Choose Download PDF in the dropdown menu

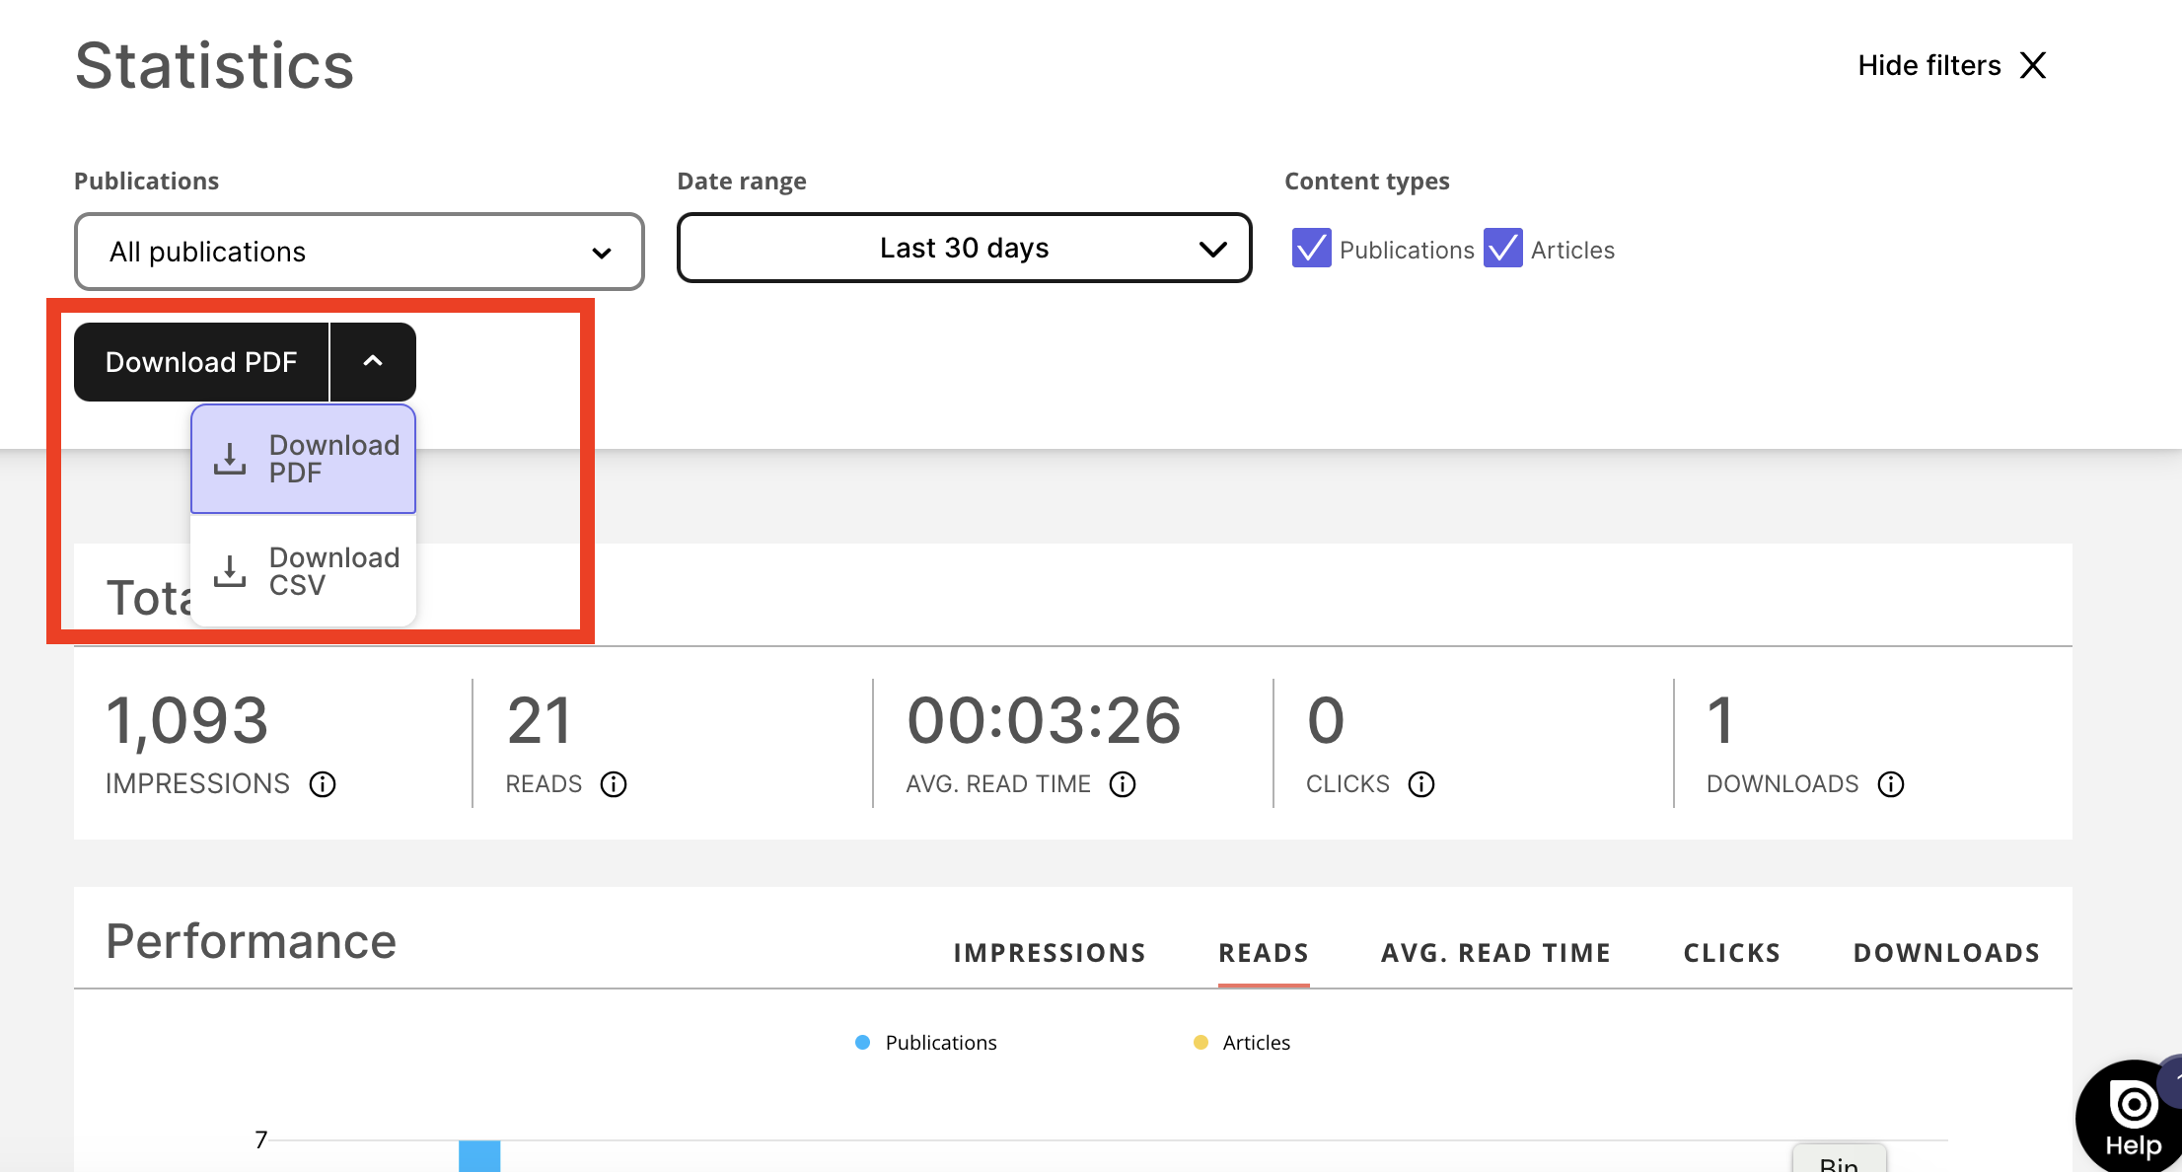[304, 459]
